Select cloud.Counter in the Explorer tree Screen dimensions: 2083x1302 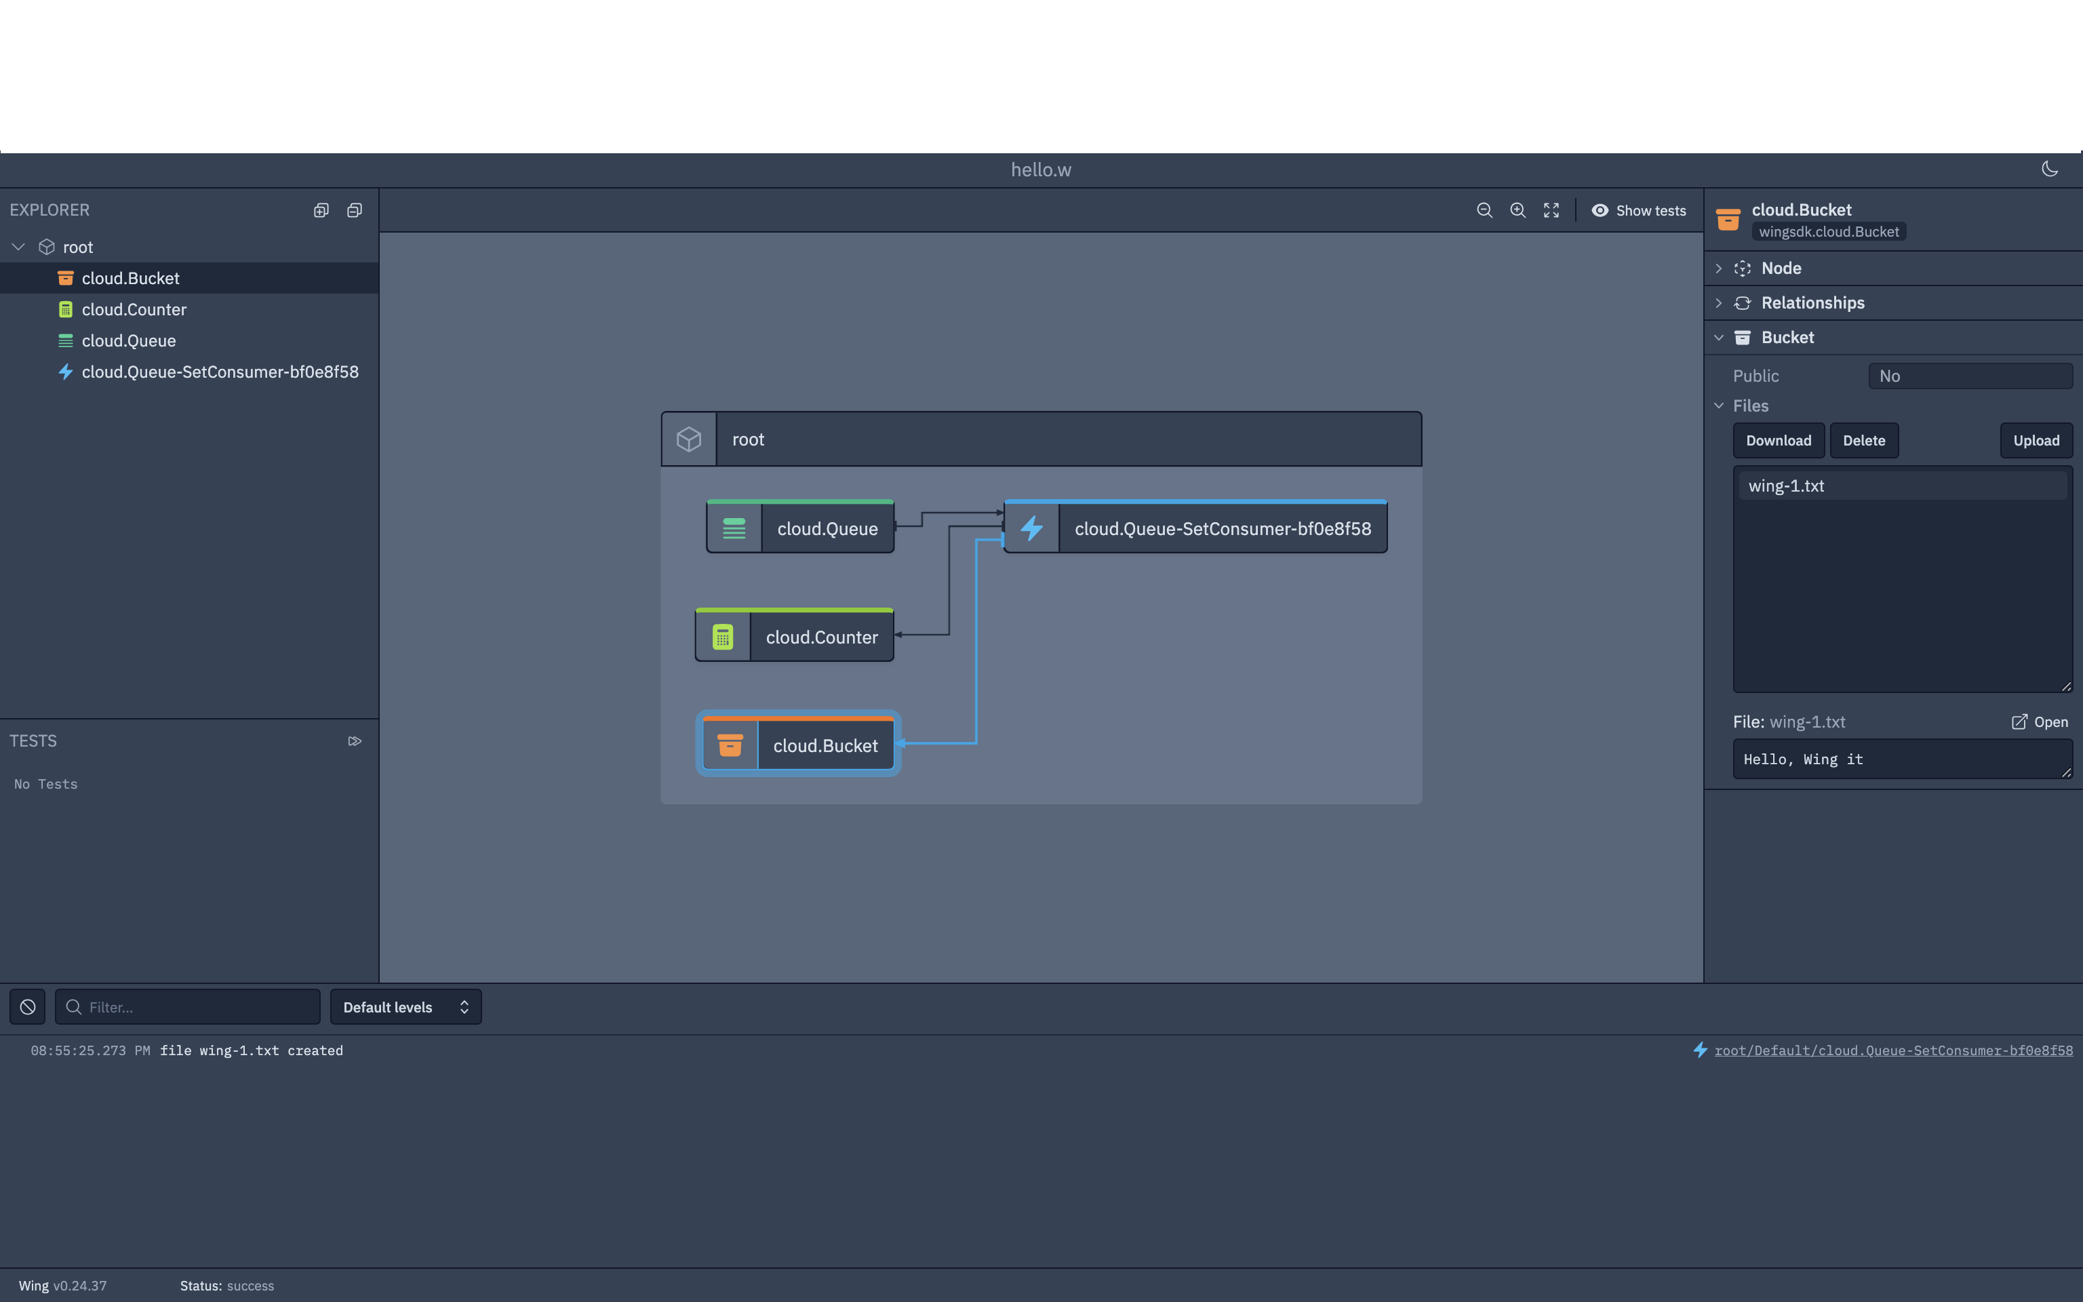point(134,309)
